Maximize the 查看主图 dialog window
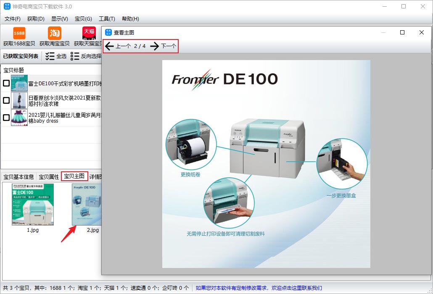This screenshot has height=294, width=433. 402,32
